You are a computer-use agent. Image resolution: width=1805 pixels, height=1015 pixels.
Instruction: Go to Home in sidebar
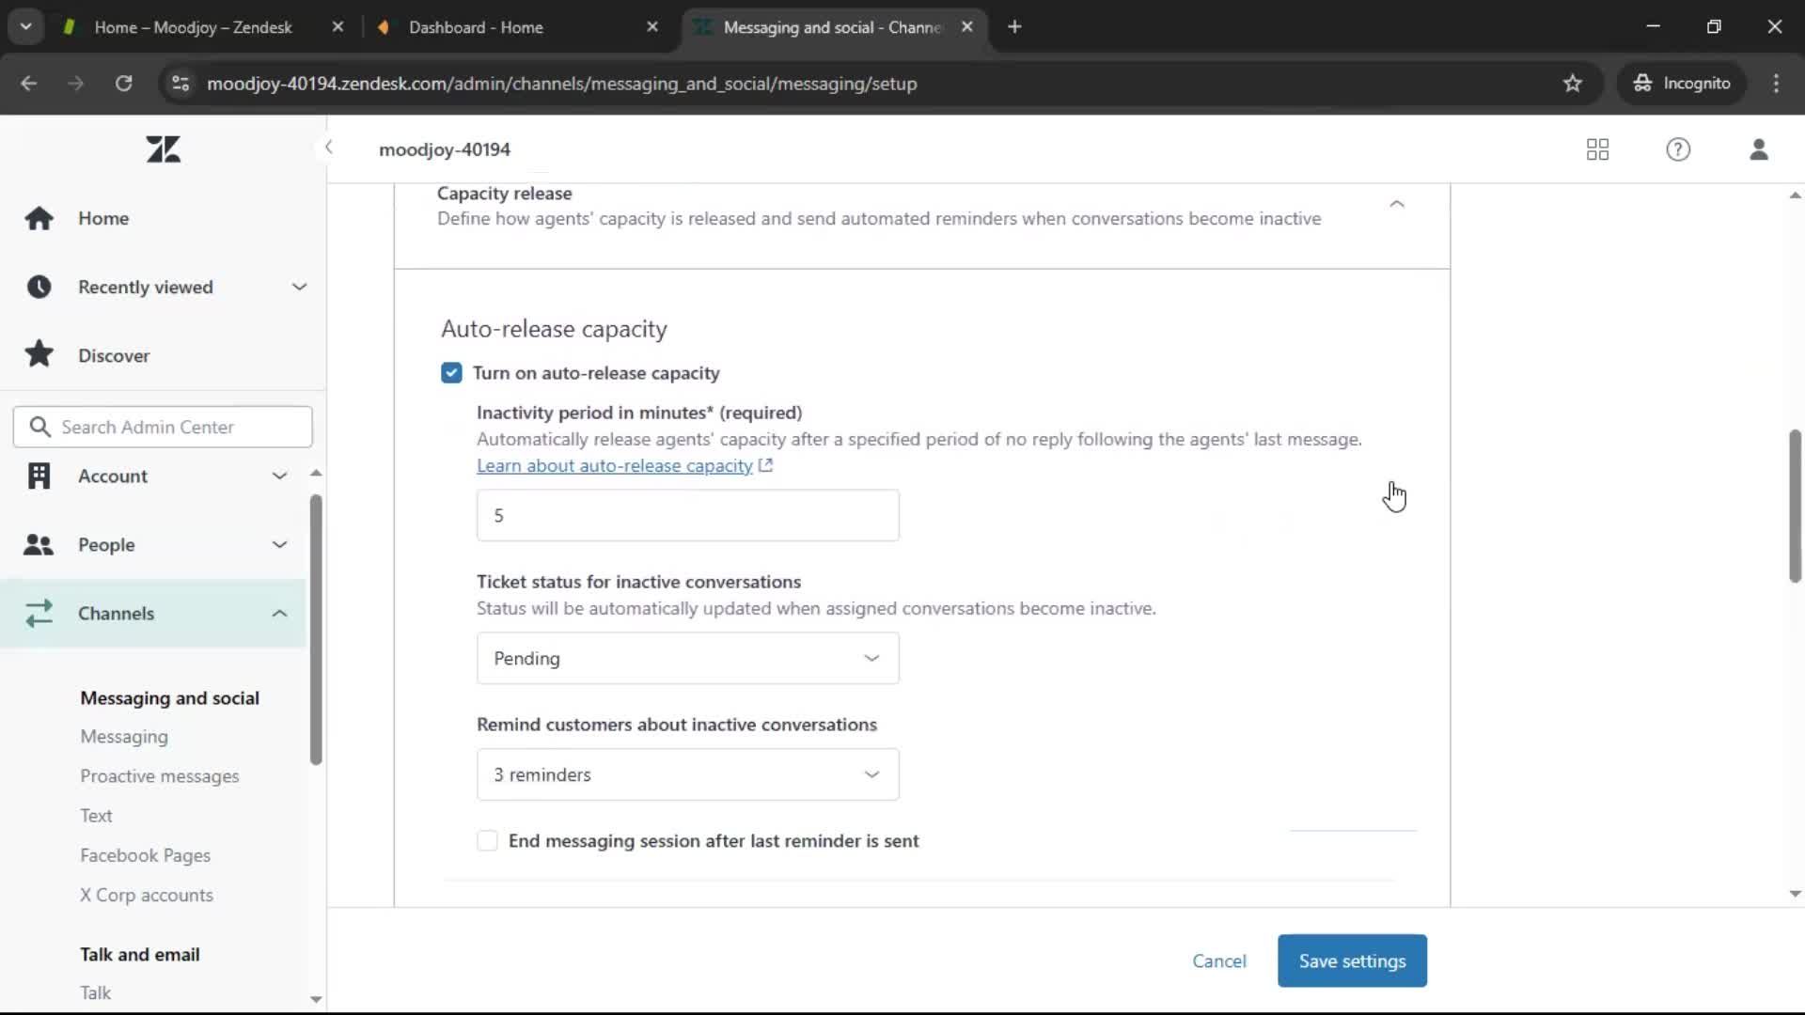103,218
